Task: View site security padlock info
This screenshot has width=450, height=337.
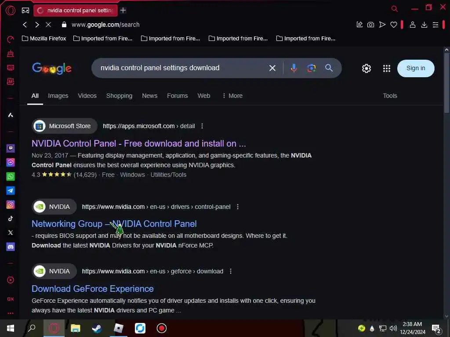Action: pos(64,25)
